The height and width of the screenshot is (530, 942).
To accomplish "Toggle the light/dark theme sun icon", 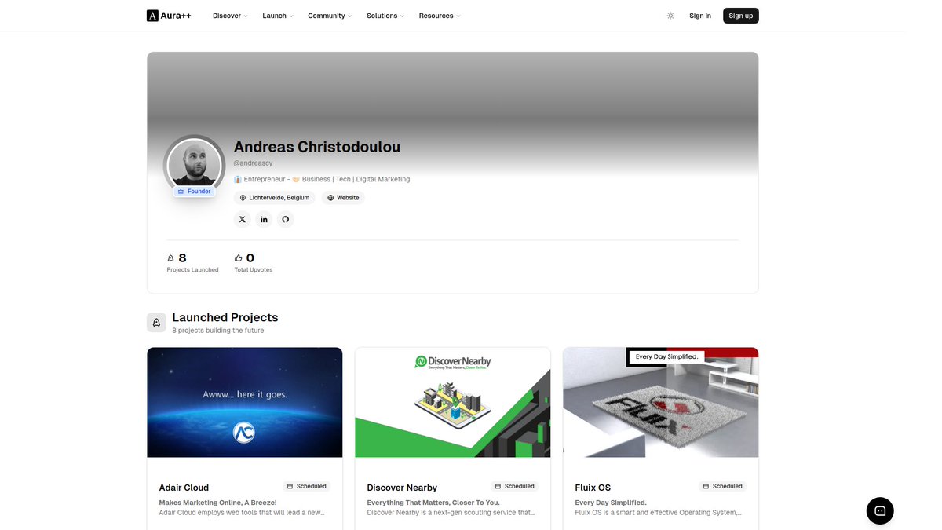I will [670, 16].
